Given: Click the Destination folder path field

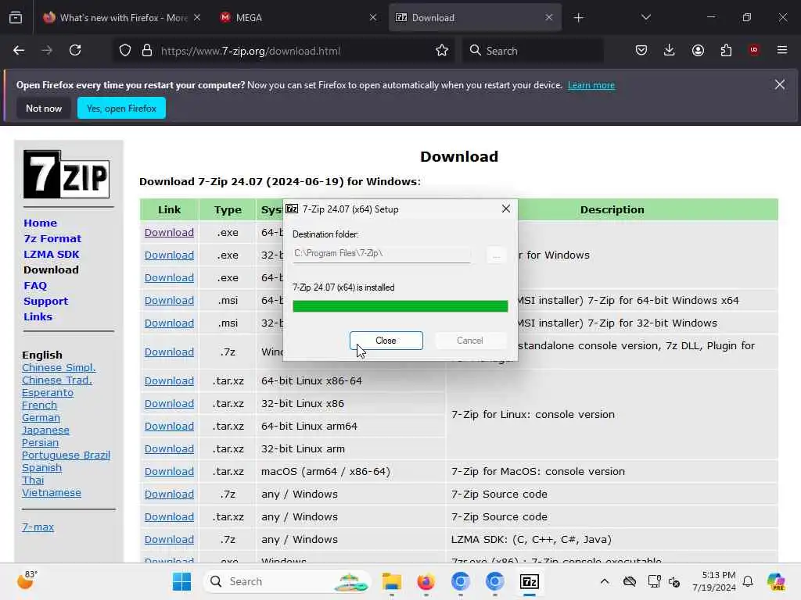Looking at the screenshot, I should tap(381, 254).
